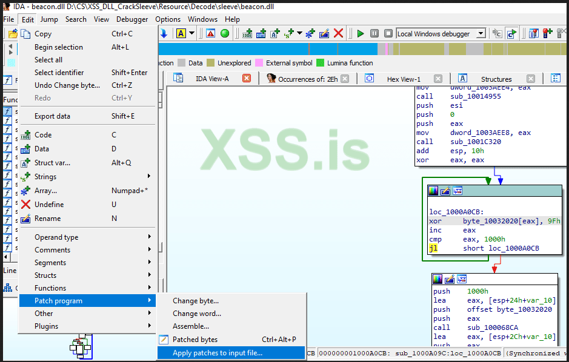Click the add breakpoint toolbar icon
Image resolution: width=569 pixels, height=362 pixels.
tap(548, 34)
